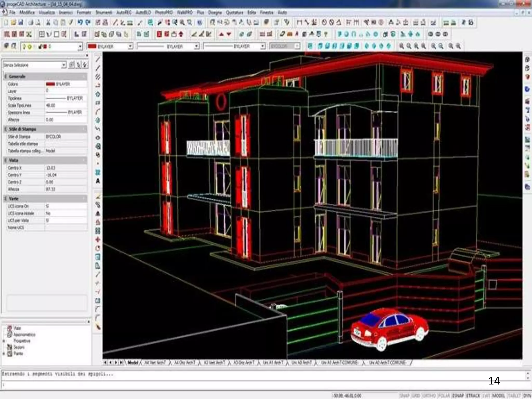Click the red down-arrow icon in toolbar
The height and width of the screenshot is (399, 532).
click(x=229, y=34)
